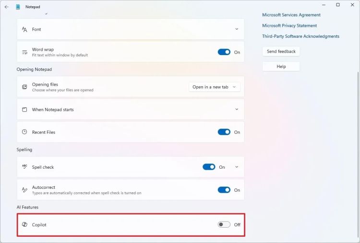The image size is (360, 243).
Task: Switch off the Spell check toggle
Action: pos(209,167)
